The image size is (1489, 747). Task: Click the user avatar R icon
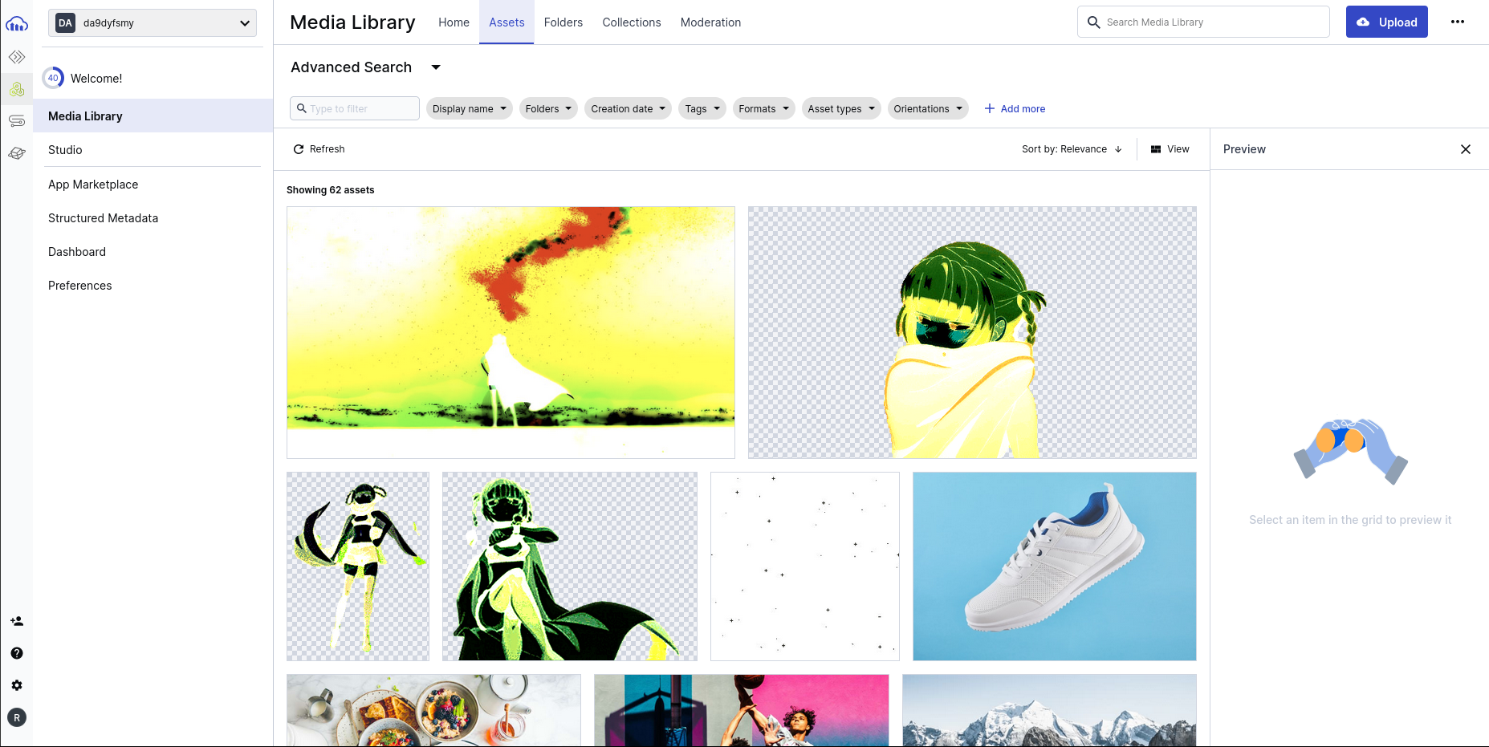coord(17,717)
